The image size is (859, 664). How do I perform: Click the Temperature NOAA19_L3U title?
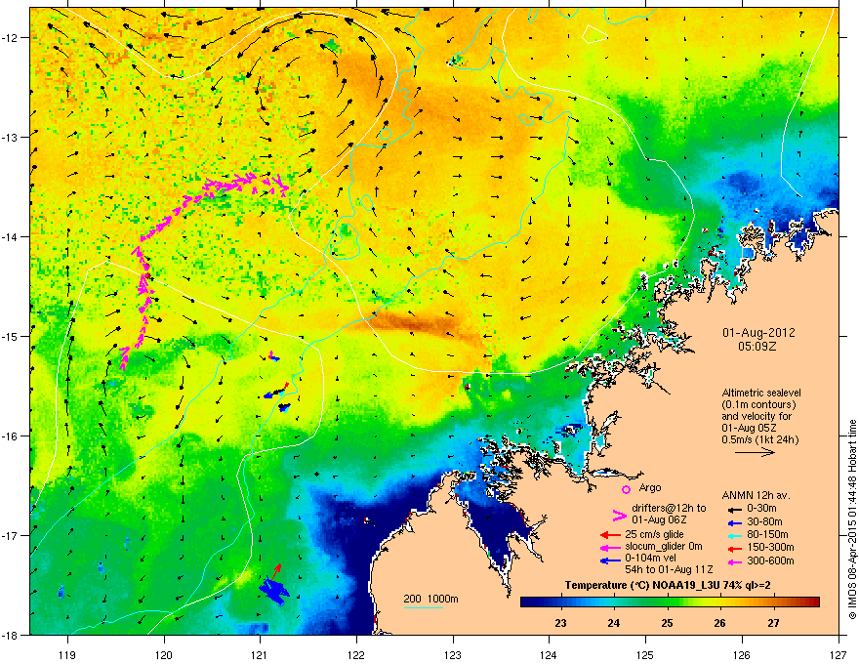click(x=668, y=586)
